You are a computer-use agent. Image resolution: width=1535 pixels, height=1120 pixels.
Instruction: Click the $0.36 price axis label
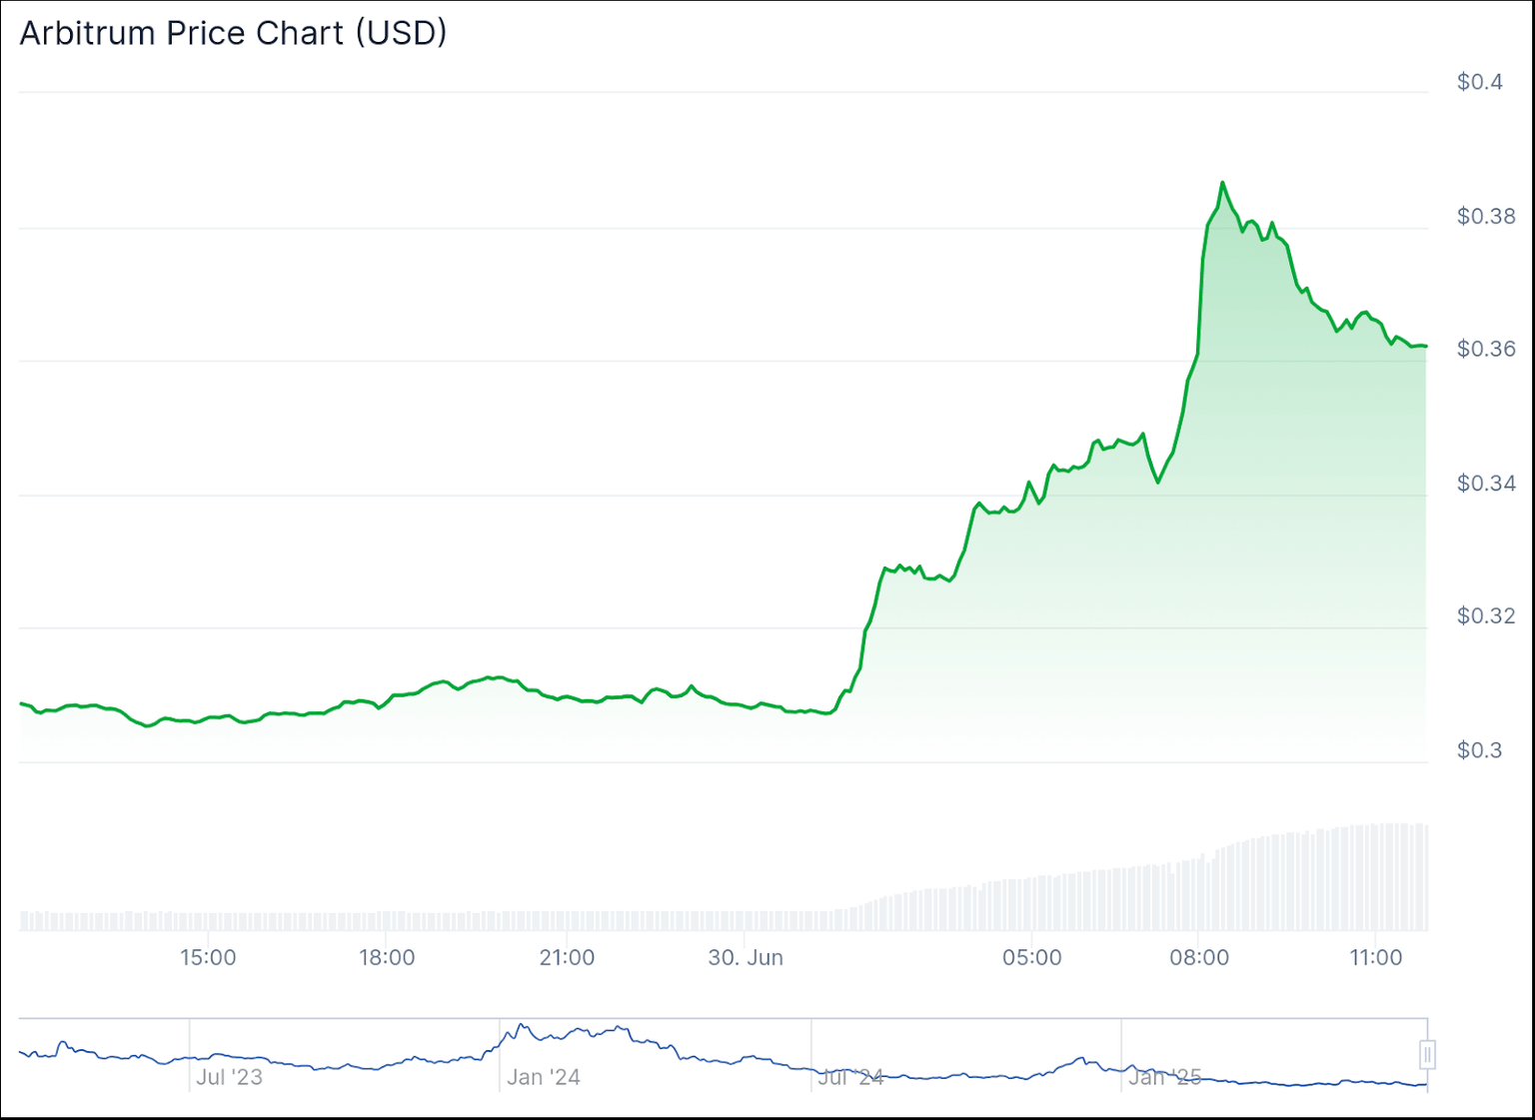pyautogui.click(x=1485, y=349)
